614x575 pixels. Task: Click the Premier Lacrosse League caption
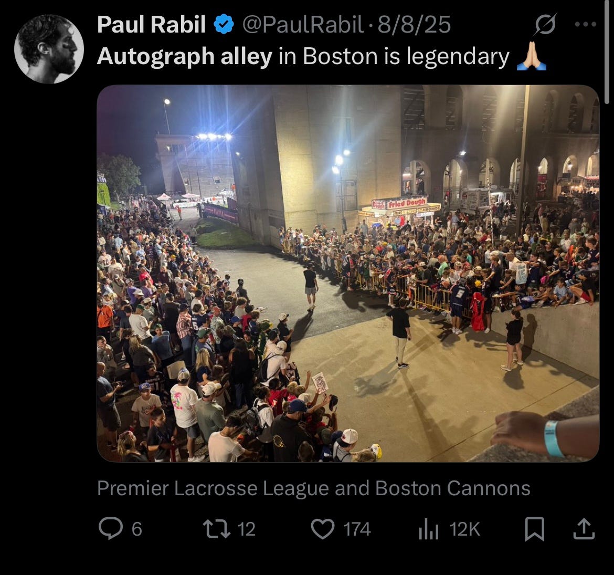click(313, 488)
